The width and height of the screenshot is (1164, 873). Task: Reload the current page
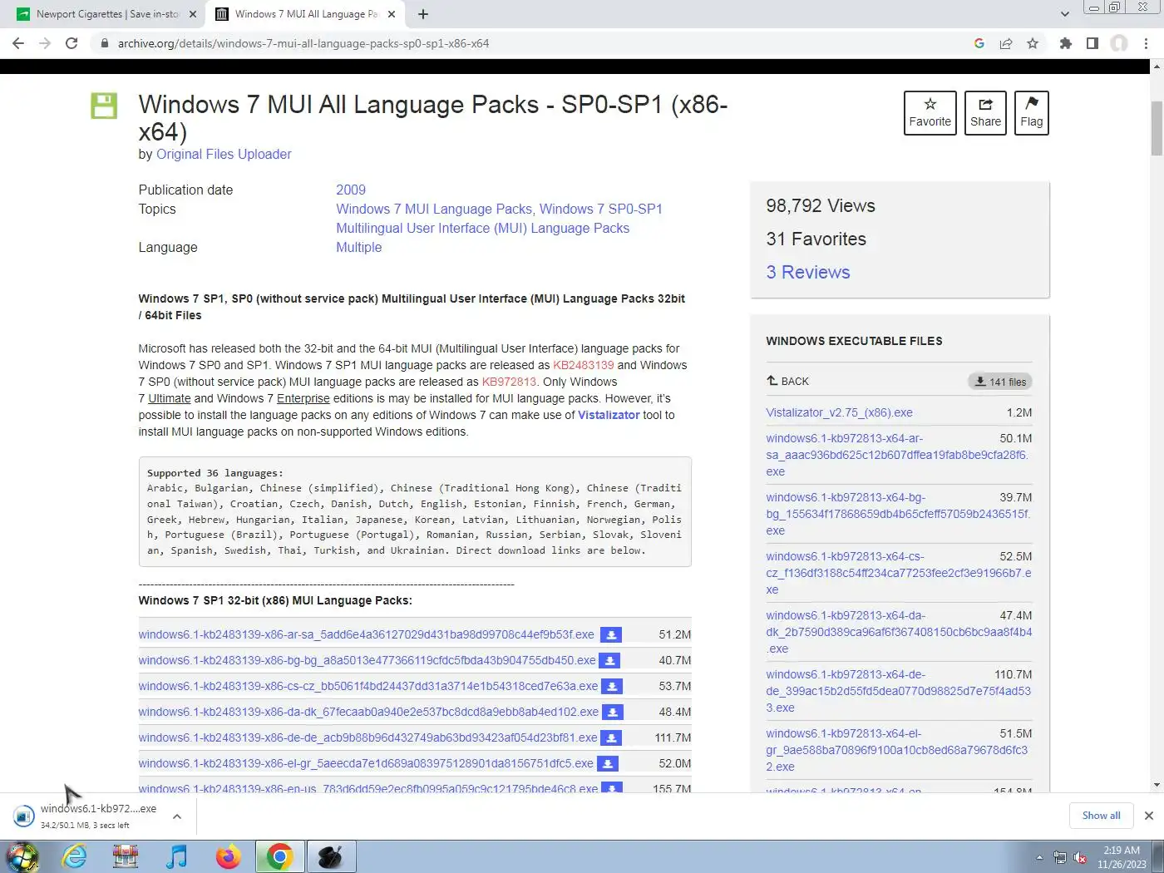[72, 43]
